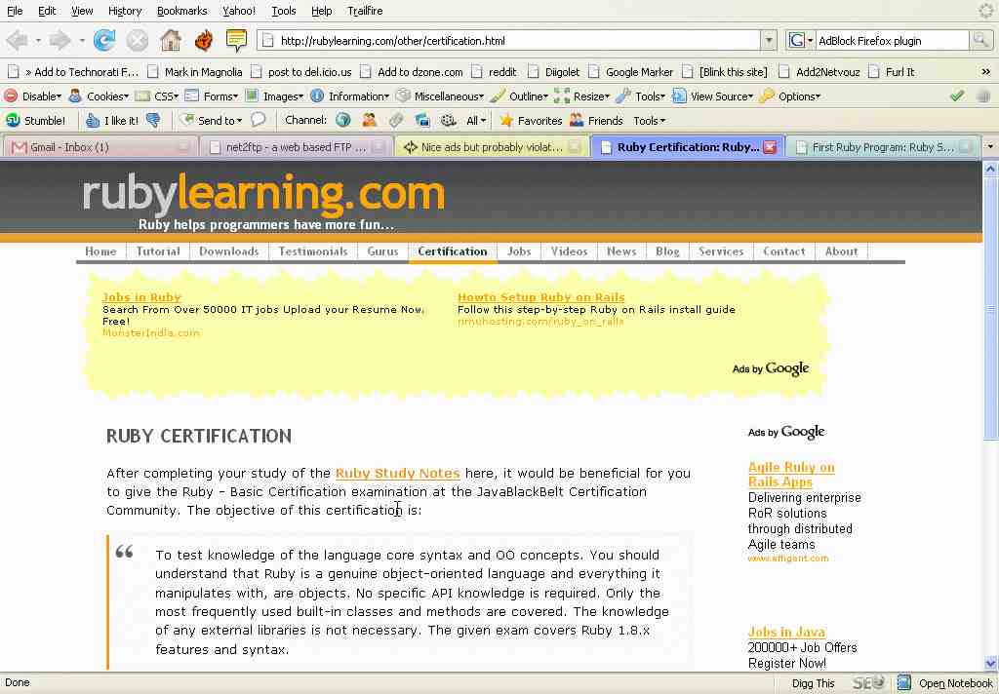Switch to the Nice ads but probably violat... tab

pyautogui.click(x=492, y=147)
